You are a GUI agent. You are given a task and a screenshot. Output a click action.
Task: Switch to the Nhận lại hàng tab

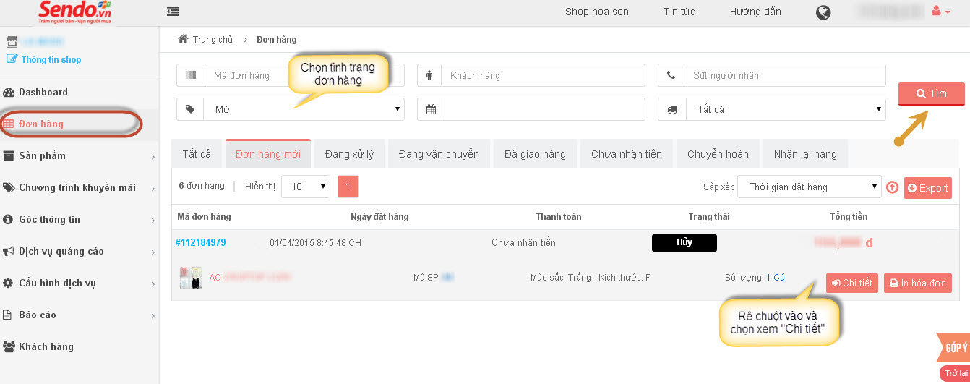tap(805, 154)
